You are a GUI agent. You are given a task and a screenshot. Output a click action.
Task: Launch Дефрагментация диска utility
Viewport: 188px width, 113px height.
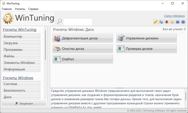click(83, 38)
